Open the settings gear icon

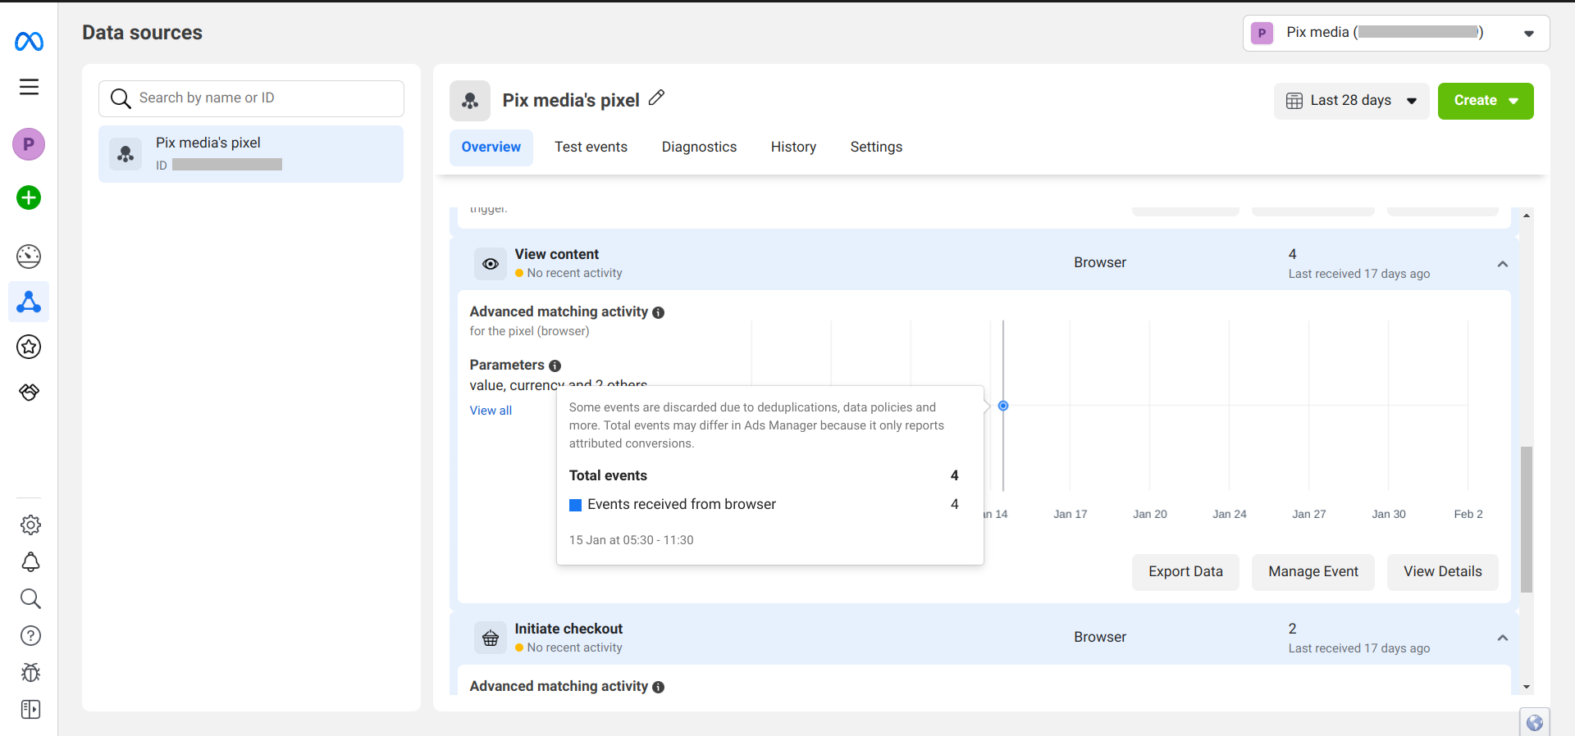coord(30,525)
